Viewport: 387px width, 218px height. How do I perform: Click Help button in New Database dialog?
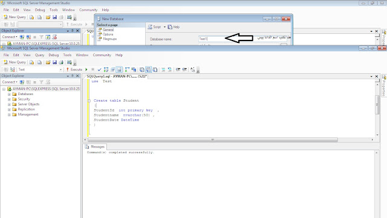tap(174, 27)
